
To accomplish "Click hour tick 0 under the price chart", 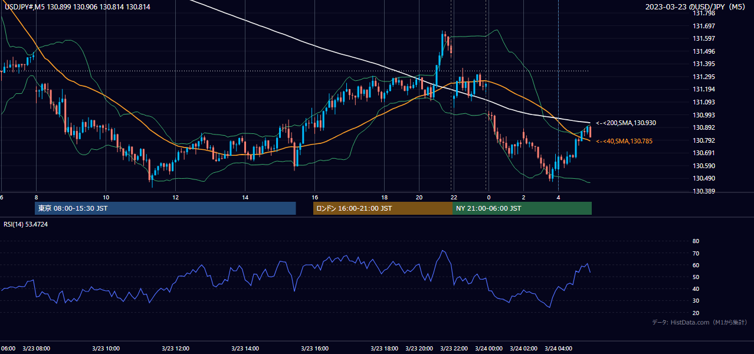I will click(x=489, y=197).
